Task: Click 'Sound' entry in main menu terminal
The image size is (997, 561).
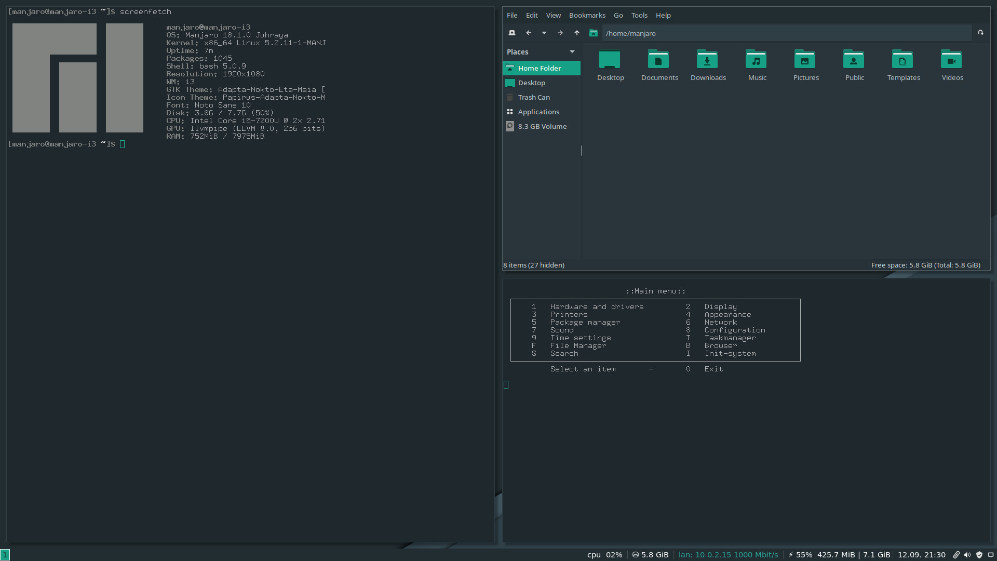Action: tap(562, 330)
